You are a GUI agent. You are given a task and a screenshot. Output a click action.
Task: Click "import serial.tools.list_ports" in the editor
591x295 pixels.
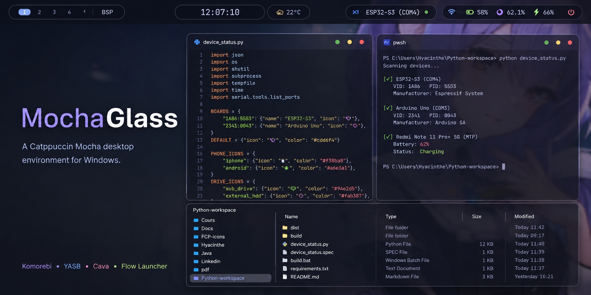[255, 97]
